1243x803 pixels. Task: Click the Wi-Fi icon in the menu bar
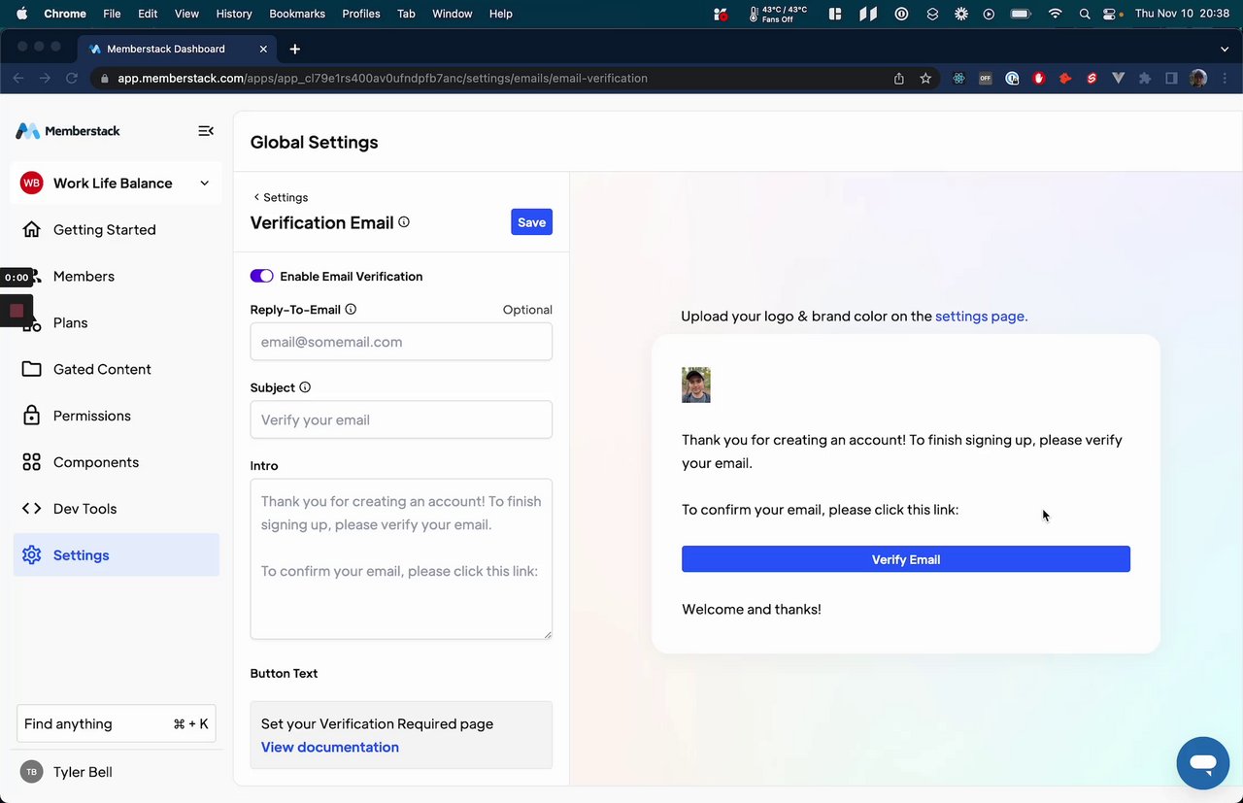pyautogui.click(x=1056, y=14)
